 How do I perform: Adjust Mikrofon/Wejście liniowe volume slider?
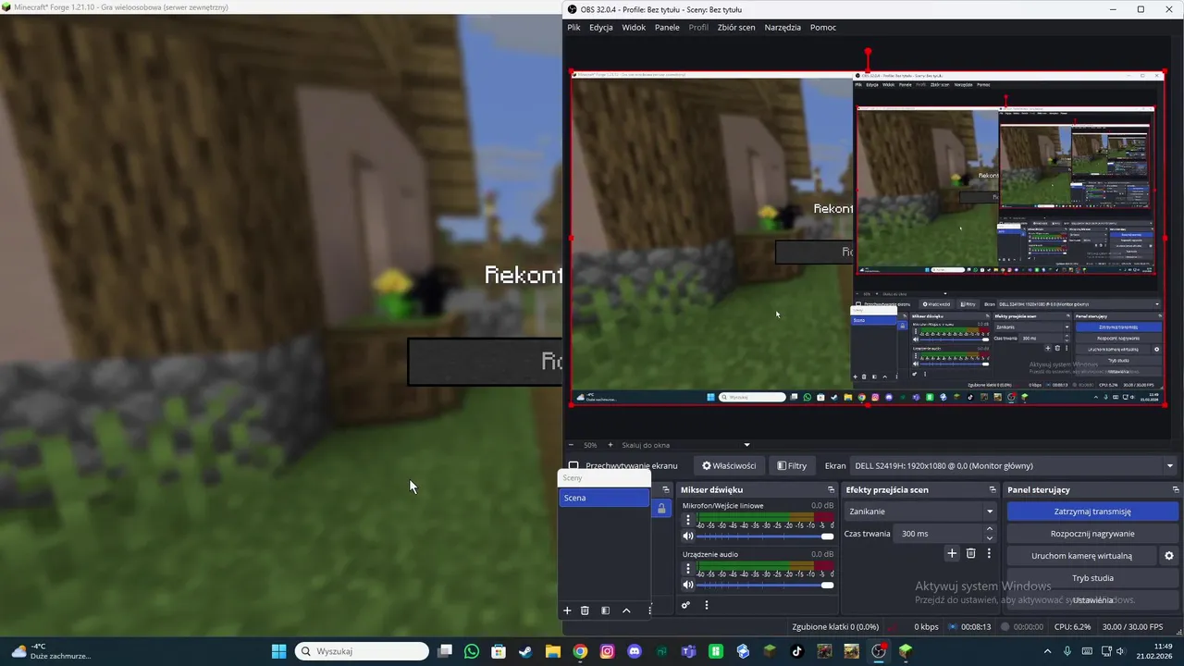(765, 536)
